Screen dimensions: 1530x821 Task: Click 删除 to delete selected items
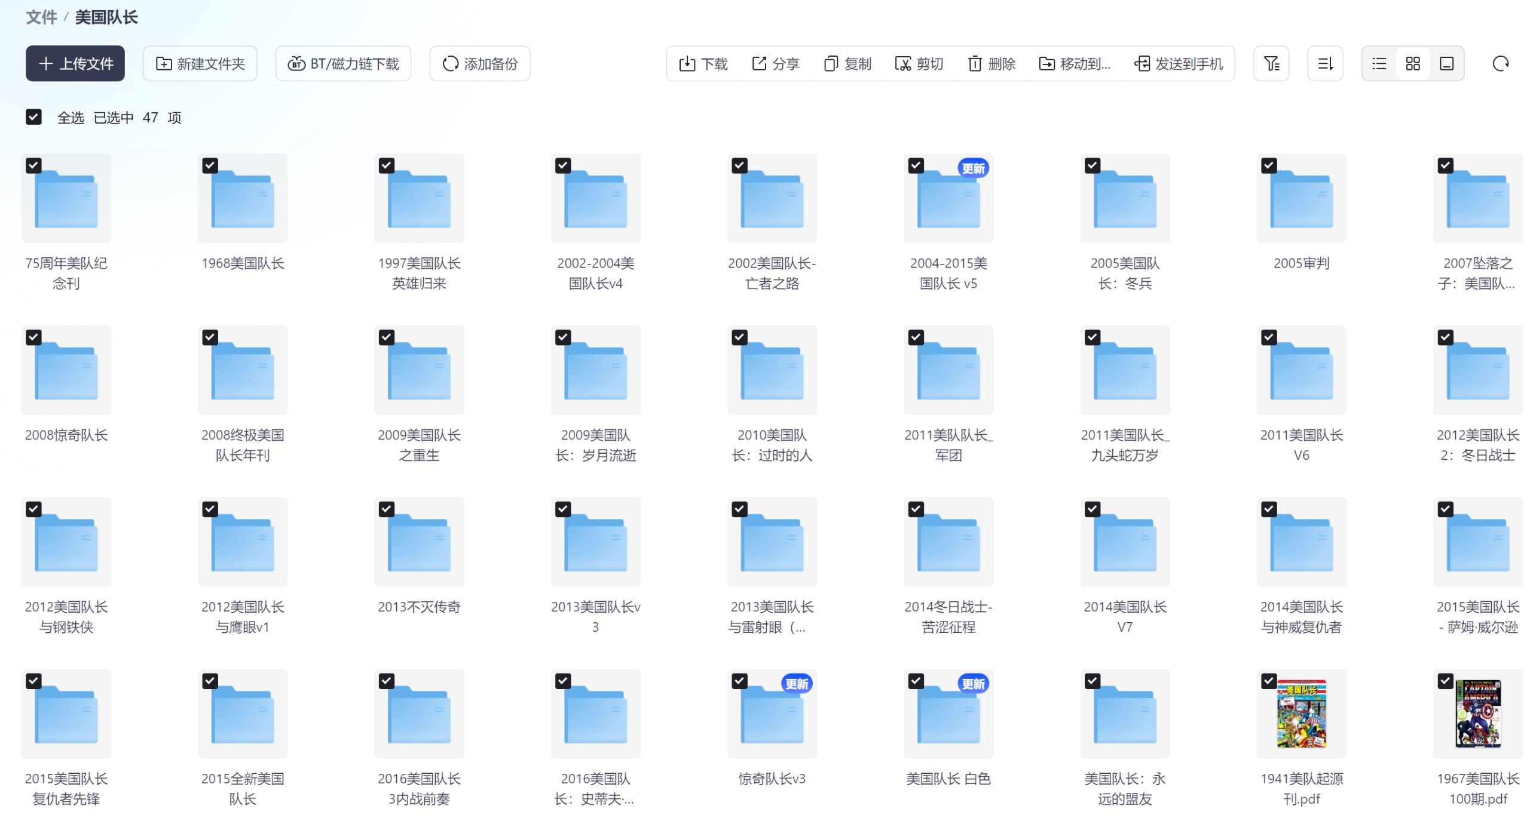pos(992,63)
